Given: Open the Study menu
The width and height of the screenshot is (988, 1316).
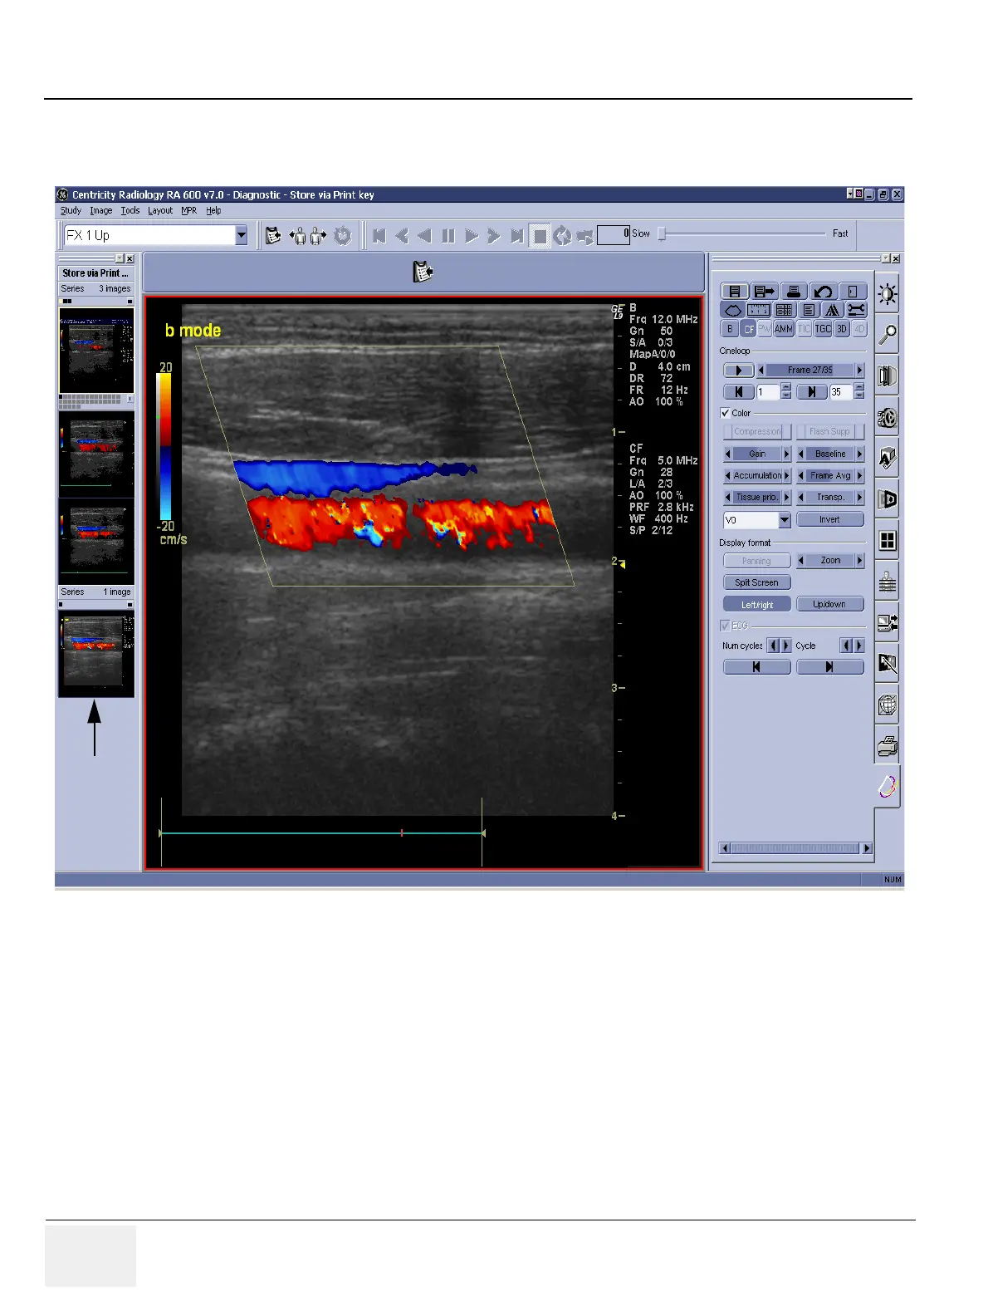Looking at the screenshot, I should [71, 210].
